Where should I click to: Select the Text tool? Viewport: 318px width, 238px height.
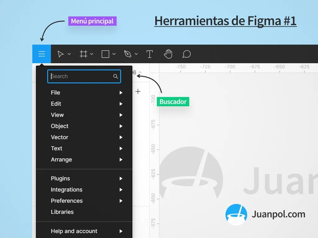click(149, 54)
